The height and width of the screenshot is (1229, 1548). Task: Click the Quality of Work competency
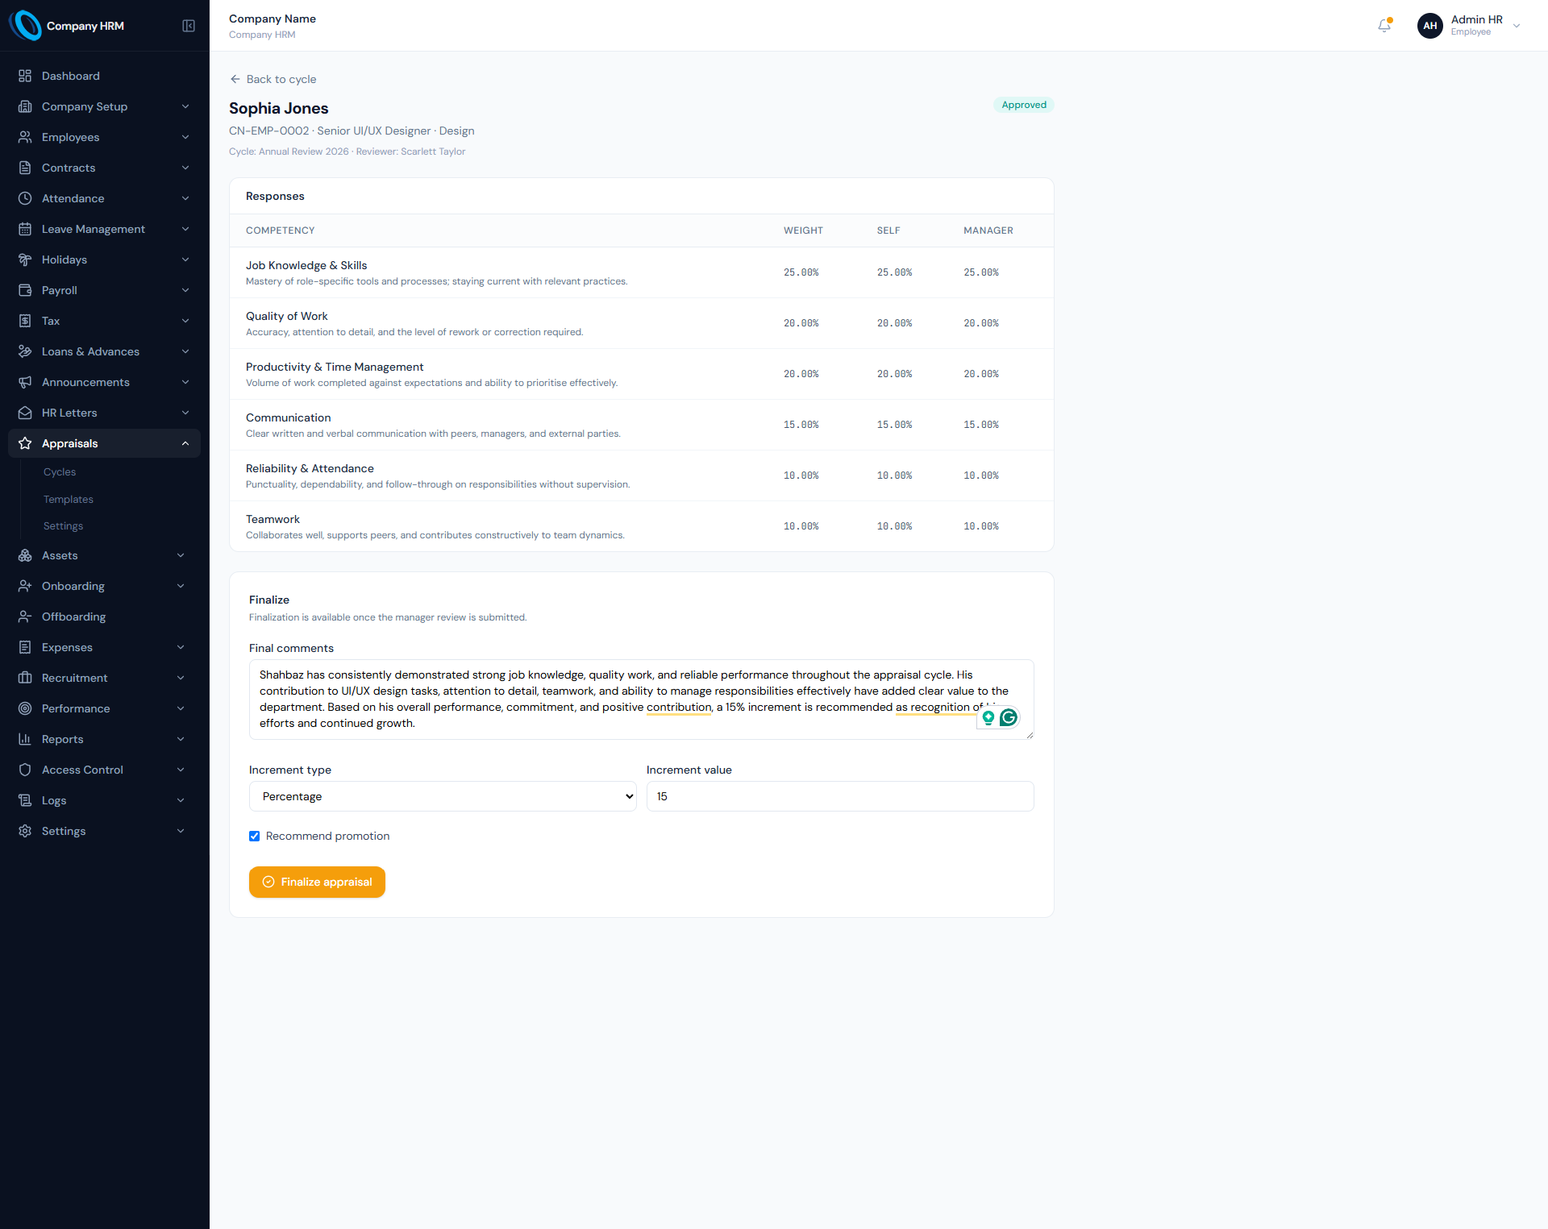tap(286, 316)
